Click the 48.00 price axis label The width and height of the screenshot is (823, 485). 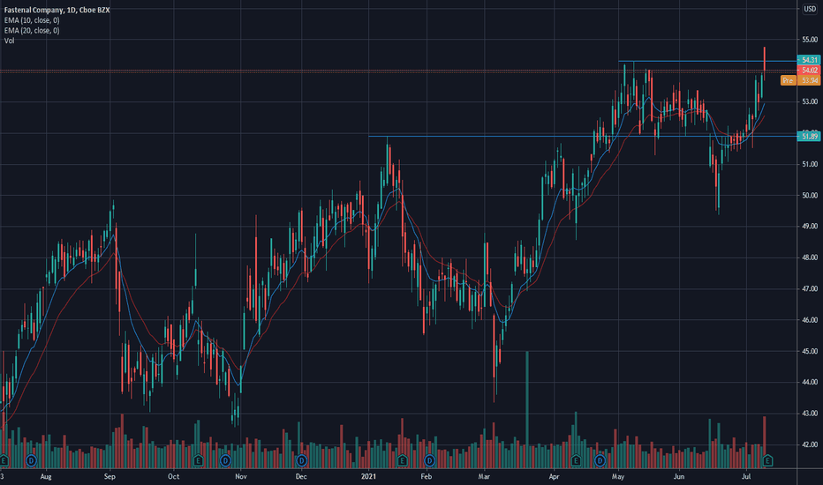810,257
